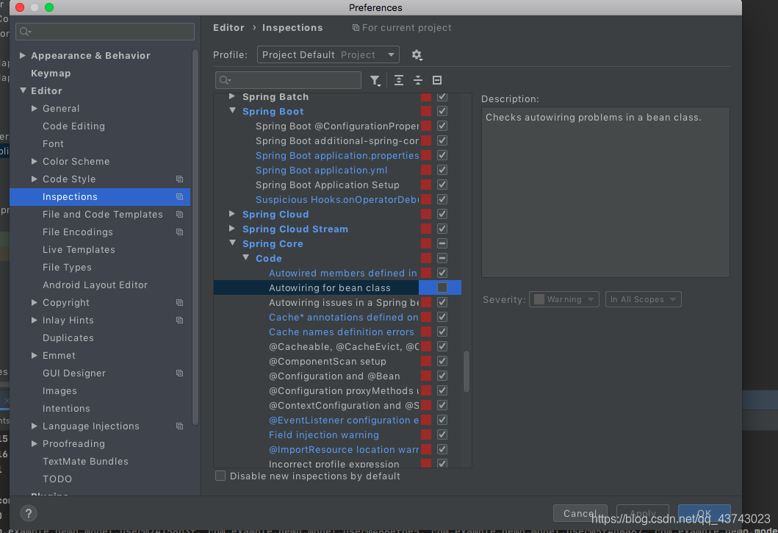Collapse the Spring Boot inspection group
The image size is (778, 533).
233,111
